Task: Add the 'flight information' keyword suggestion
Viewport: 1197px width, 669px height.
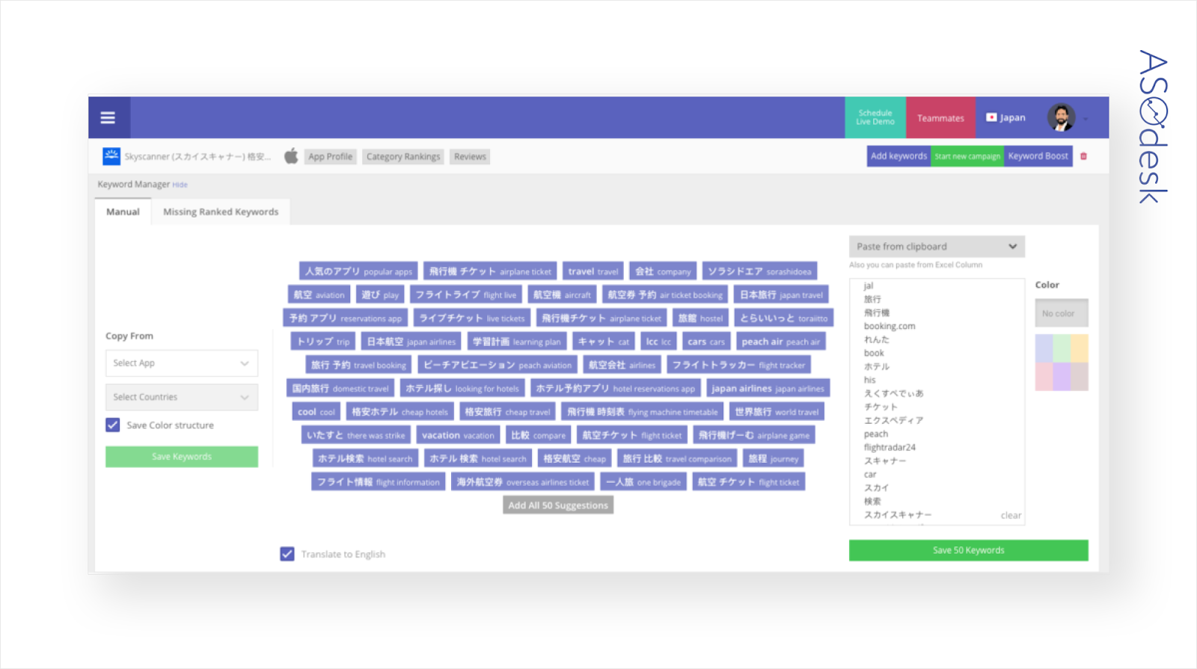Action: click(379, 482)
